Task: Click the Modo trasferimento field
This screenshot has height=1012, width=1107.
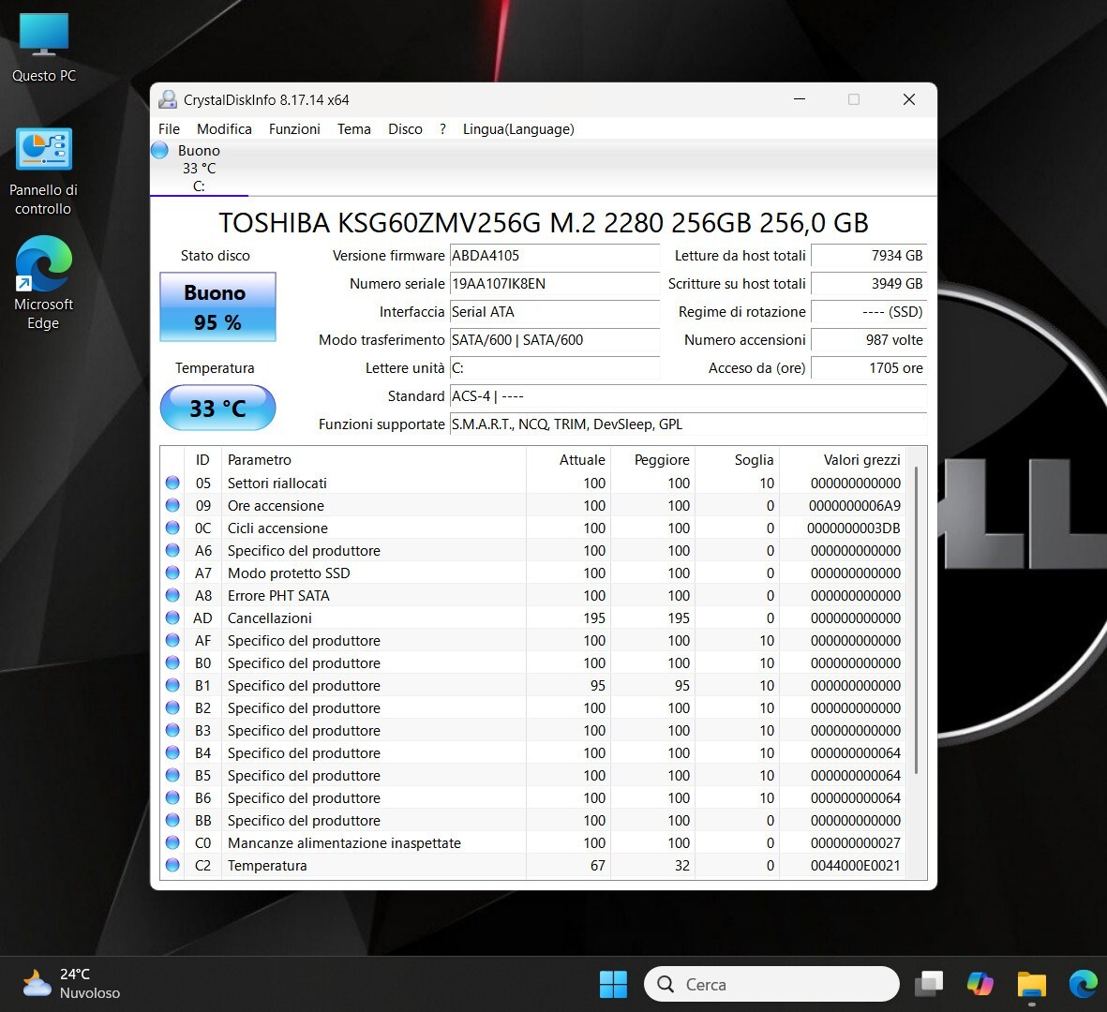Action: tap(554, 340)
